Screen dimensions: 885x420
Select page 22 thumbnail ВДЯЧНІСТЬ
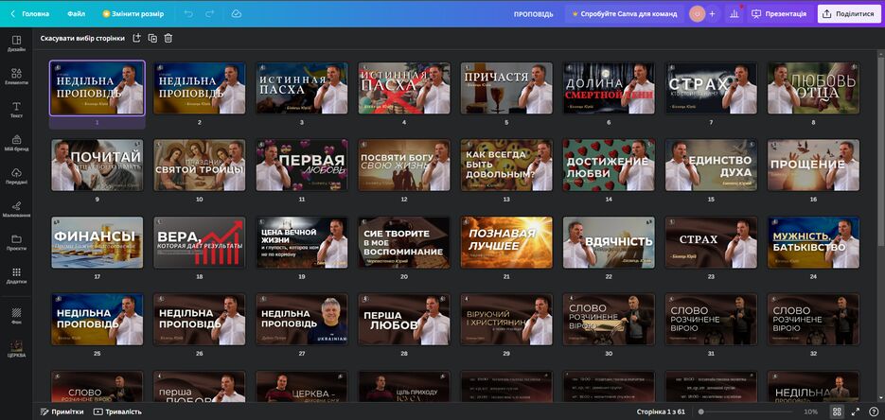[609, 242]
